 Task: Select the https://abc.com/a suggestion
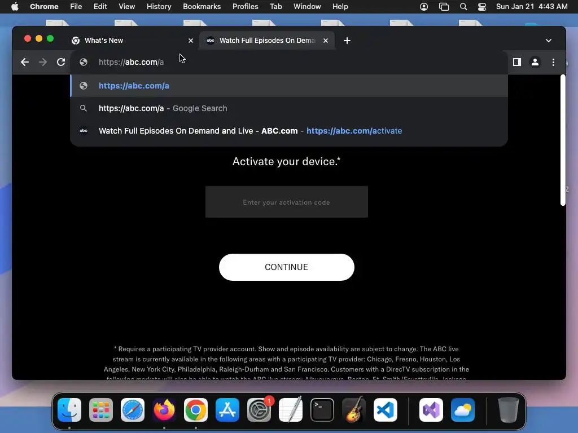(x=289, y=86)
